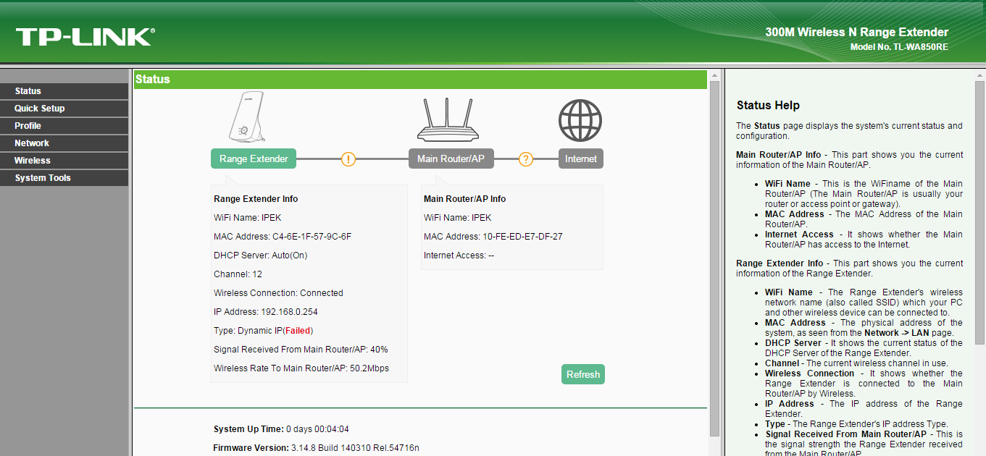Click the Main Router/AP Info heading
Screen dimensions: 986x456
click(x=465, y=199)
